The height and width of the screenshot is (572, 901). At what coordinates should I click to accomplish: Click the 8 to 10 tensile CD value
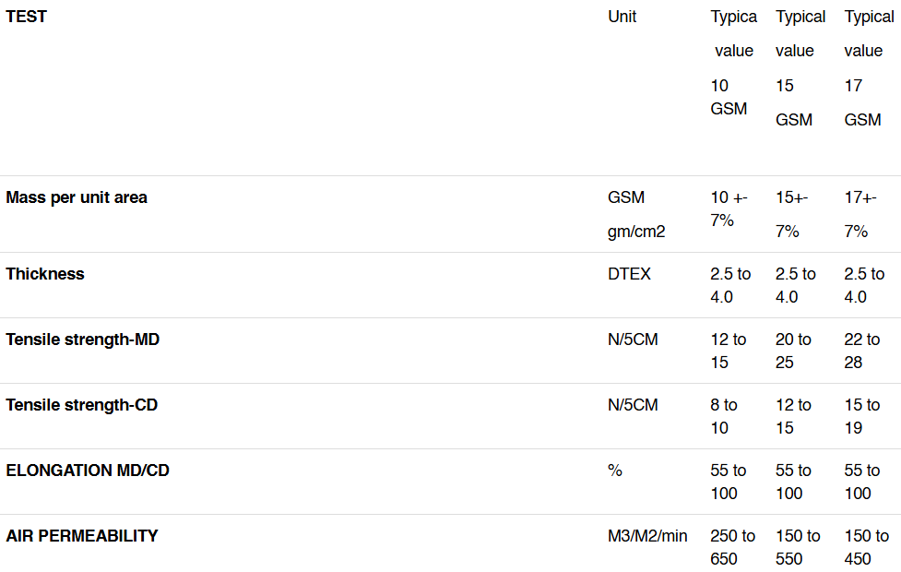[723, 416]
